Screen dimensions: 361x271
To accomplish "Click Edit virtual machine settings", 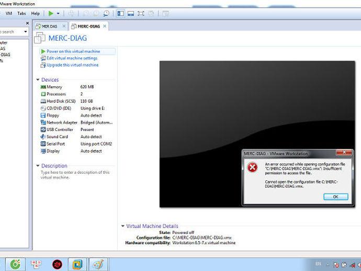I will point(72,58).
